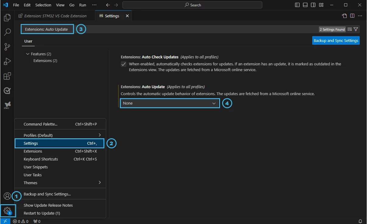The height and width of the screenshot is (224, 367).
Task: Open the Search view in activity bar
Action: [7, 32]
